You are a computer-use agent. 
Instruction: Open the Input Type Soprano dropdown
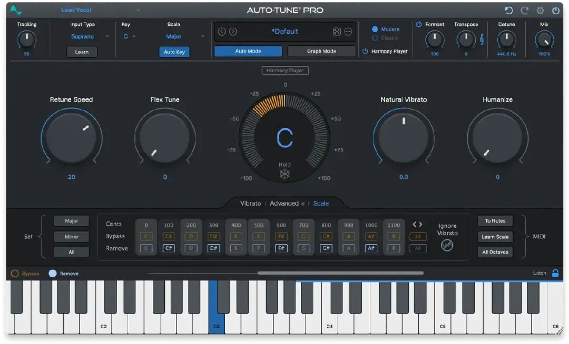pyautogui.click(x=89, y=36)
